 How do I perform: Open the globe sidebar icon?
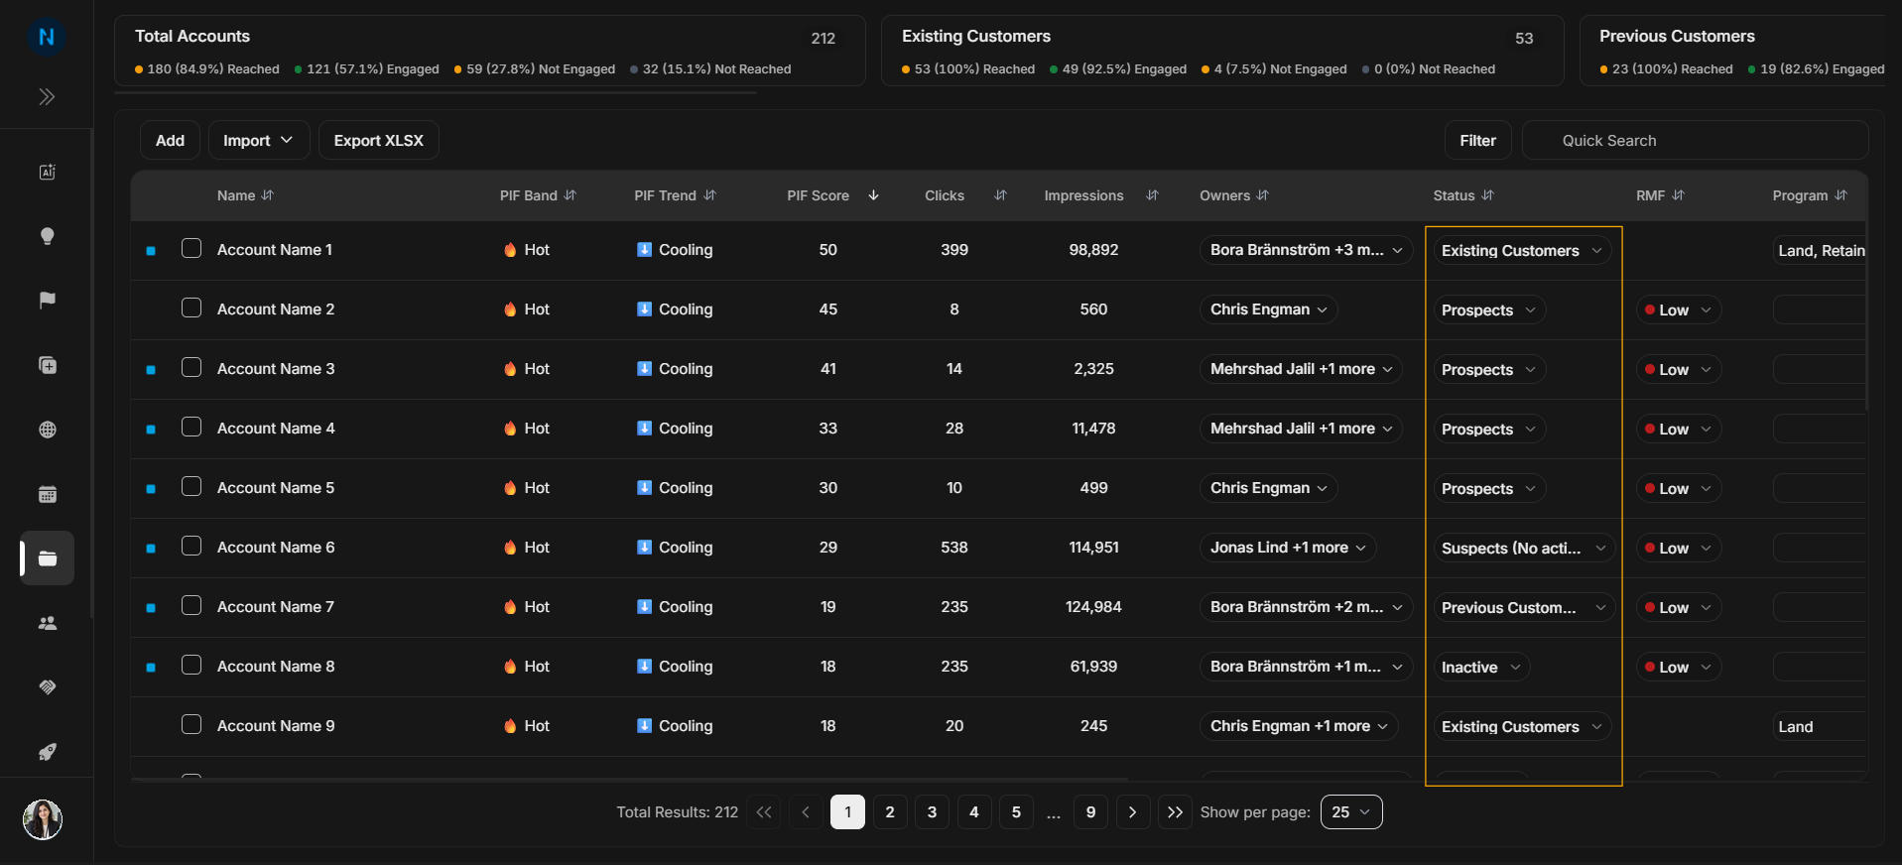pyautogui.click(x=47, y=430)
